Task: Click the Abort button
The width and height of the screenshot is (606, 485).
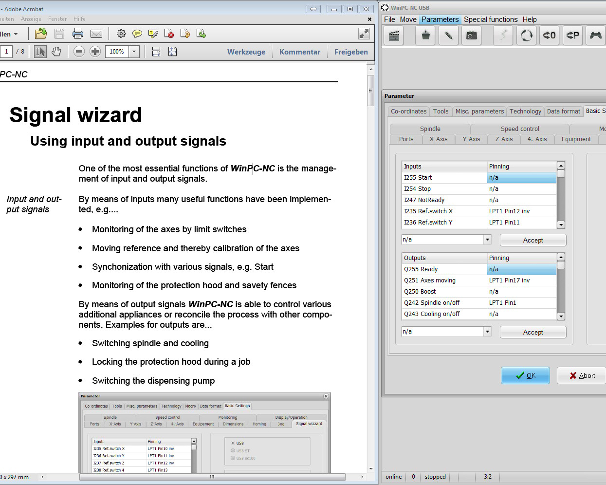Action: pyautogui.click(x=582, y=375)
